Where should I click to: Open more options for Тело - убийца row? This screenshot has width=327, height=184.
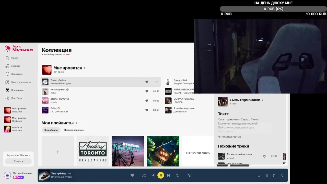coord(156,82)
